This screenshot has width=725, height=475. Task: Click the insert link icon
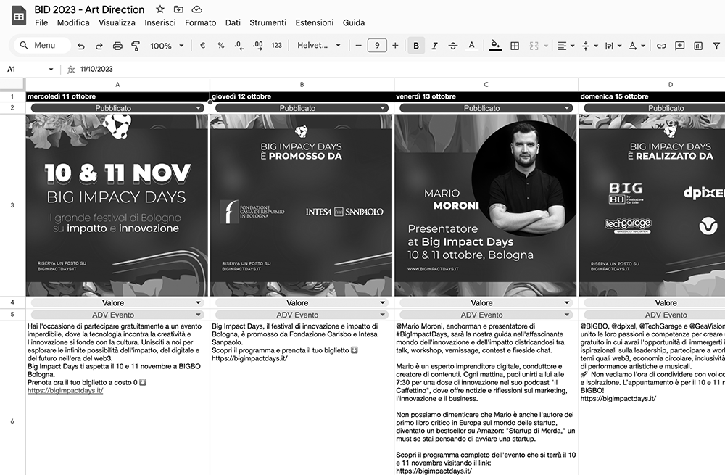(661, 46)
